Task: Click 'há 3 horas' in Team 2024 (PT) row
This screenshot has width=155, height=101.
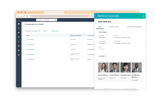Action: point(73,39)
